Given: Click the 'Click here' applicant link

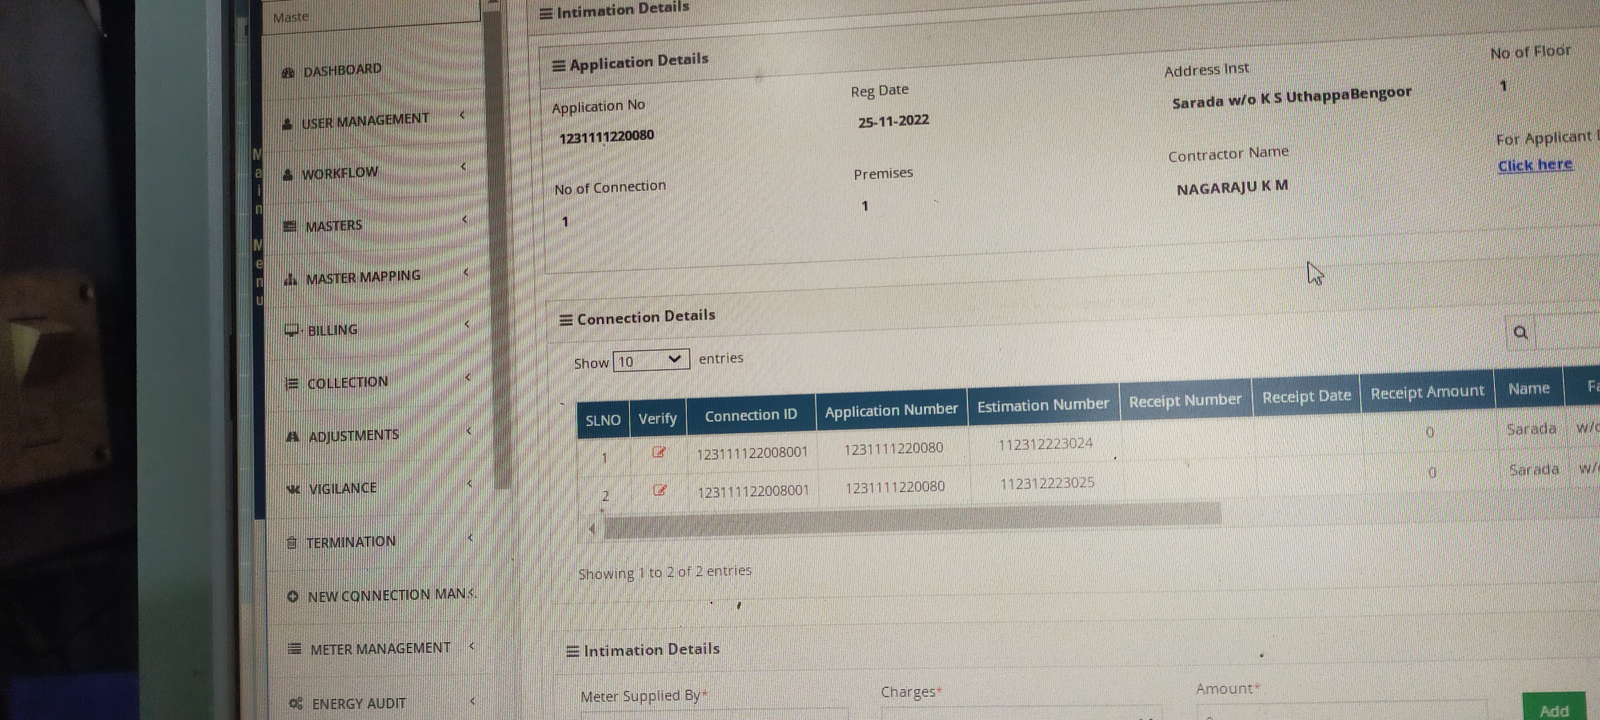Looking at the screenshot, I should pyautogui.click(x=1535, y=165).
